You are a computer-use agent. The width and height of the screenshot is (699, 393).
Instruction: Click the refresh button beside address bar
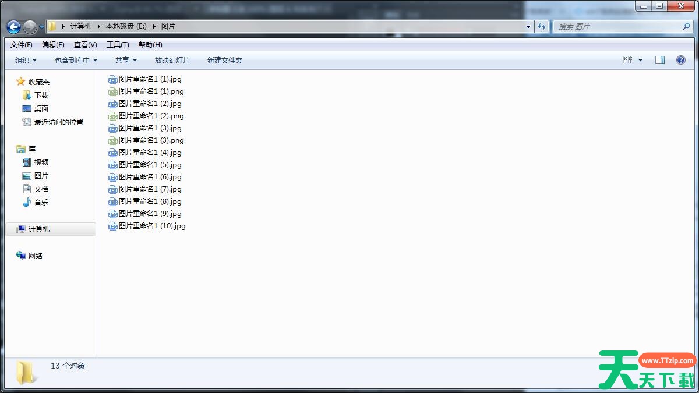coord(542,26)
